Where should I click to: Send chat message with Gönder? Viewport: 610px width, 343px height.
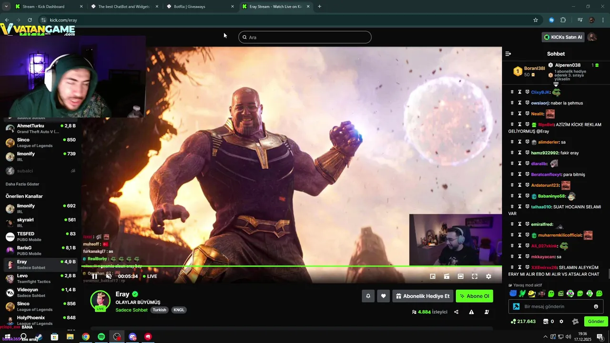click(596, 322)
